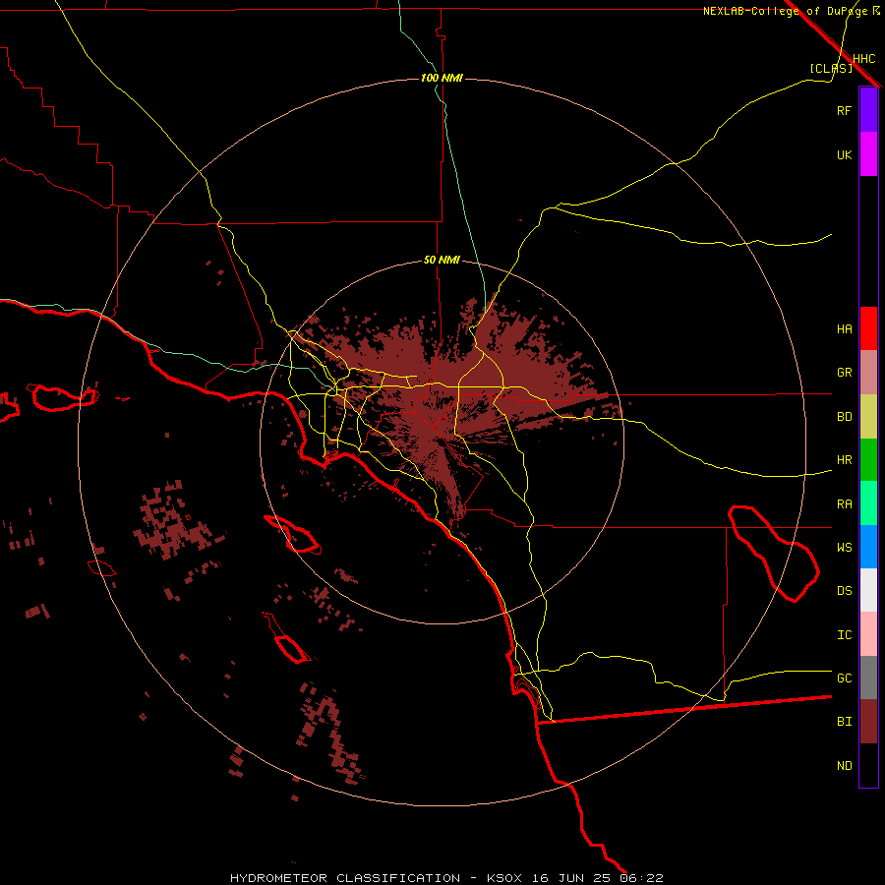Viewport: 885px width, 885px height.
Task: Select the GR legend color swatch
Action: click(x=868, y=373)
